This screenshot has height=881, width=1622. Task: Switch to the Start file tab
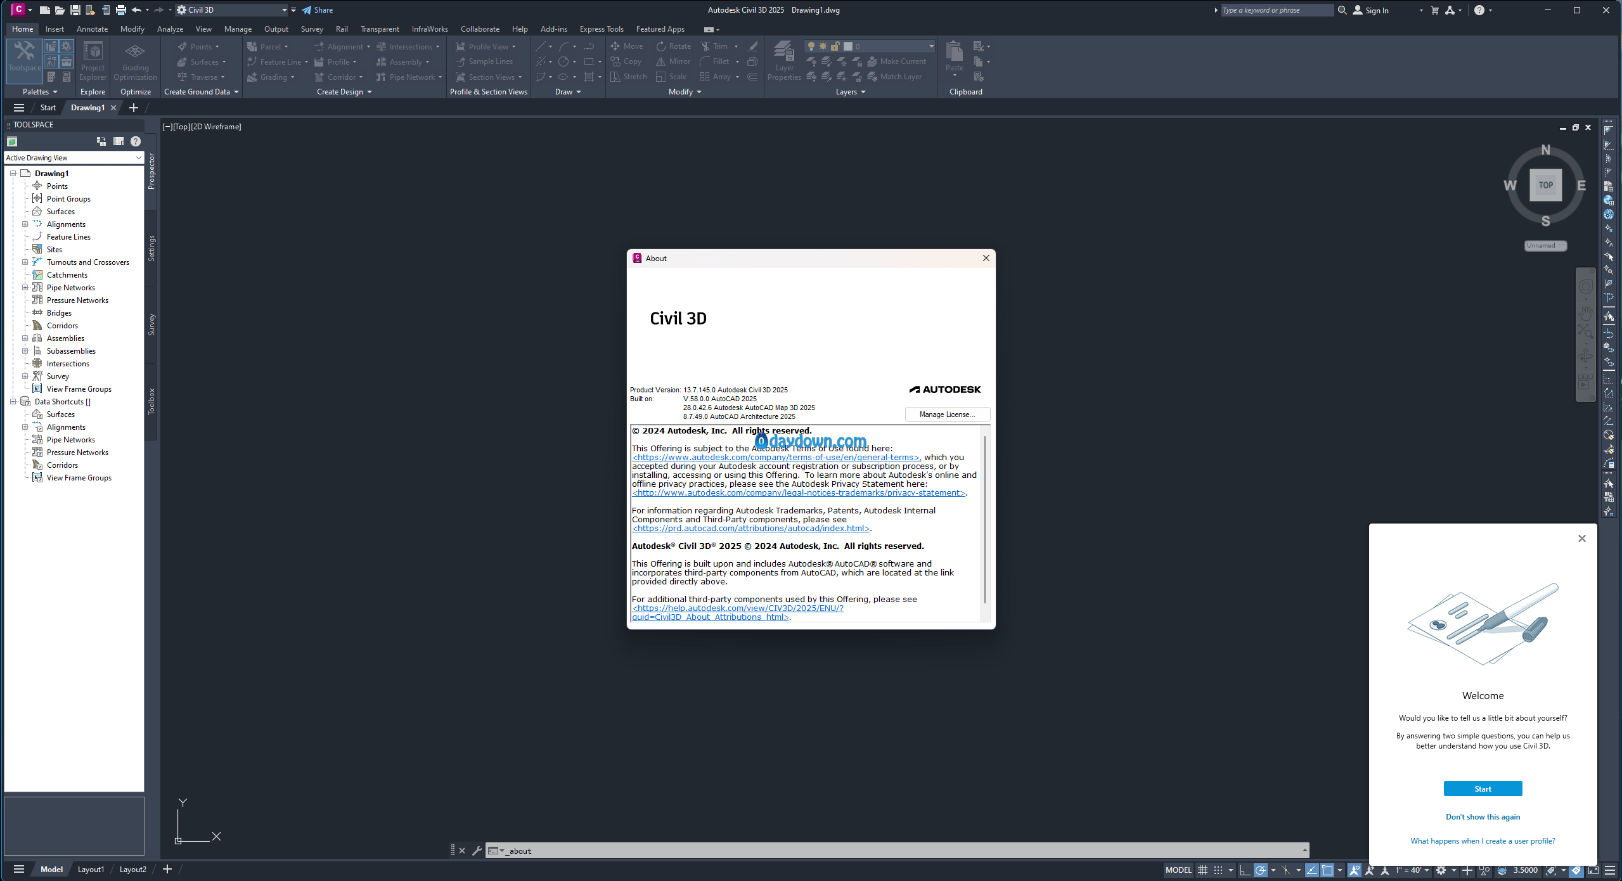(48, 108)
